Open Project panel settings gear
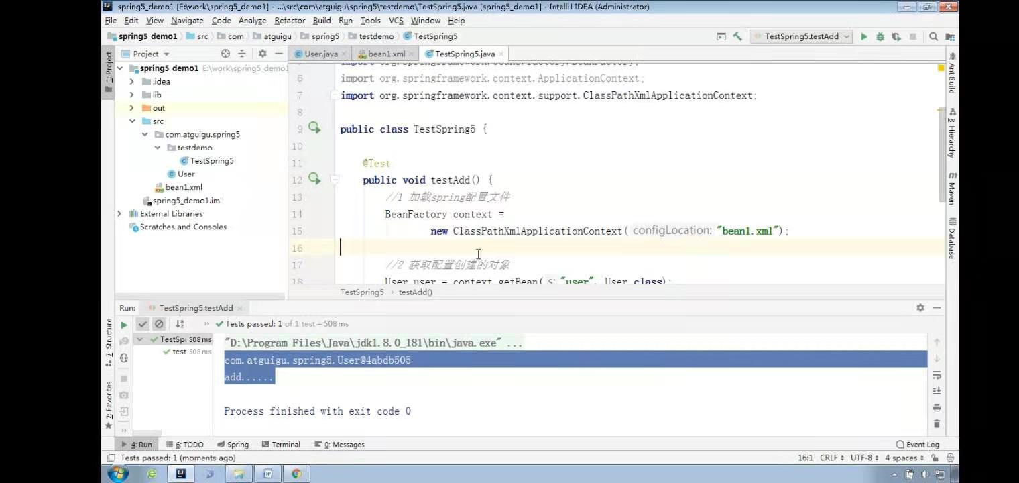 262,54
